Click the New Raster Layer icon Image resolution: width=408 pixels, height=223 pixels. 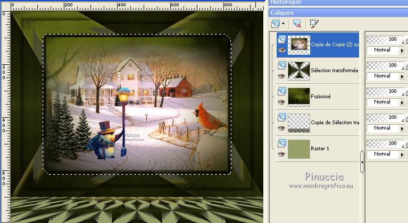276,23
